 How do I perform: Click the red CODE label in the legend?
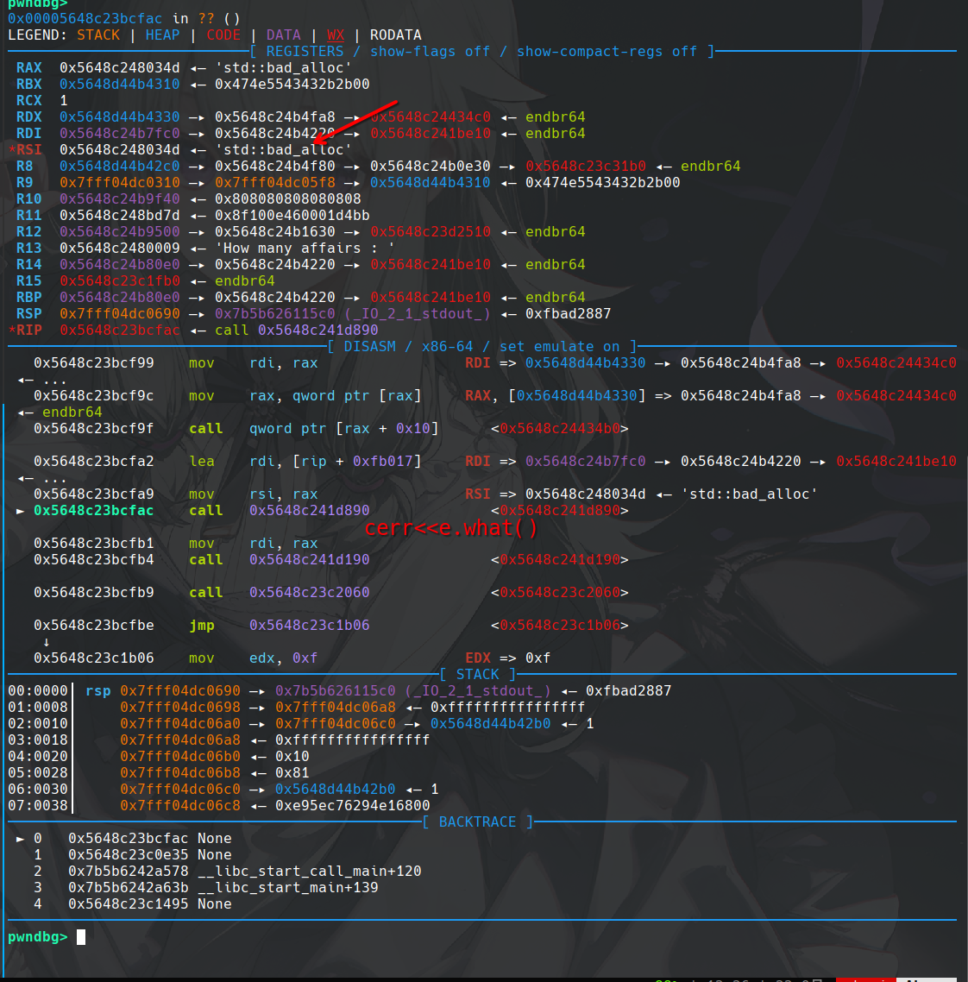point(223,35)
